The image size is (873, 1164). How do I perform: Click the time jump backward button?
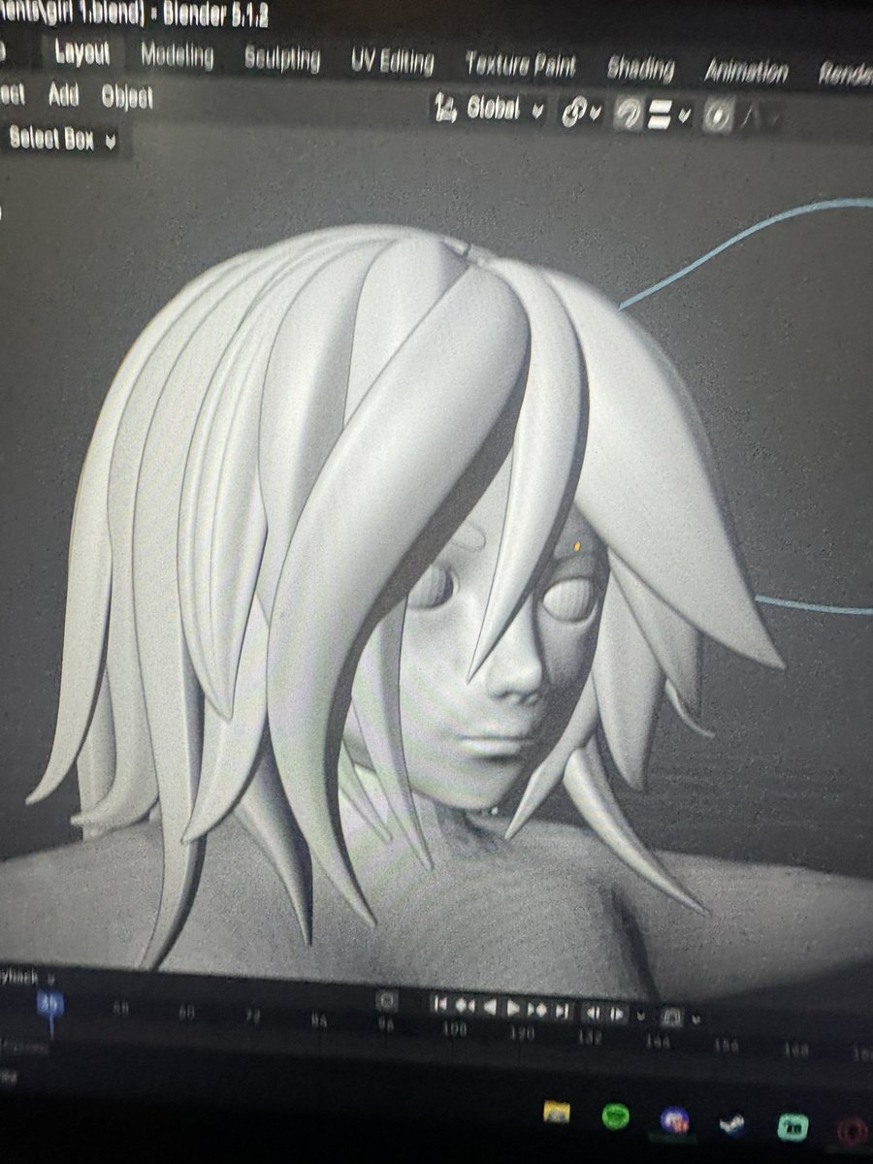click(x=593, y=1013)
